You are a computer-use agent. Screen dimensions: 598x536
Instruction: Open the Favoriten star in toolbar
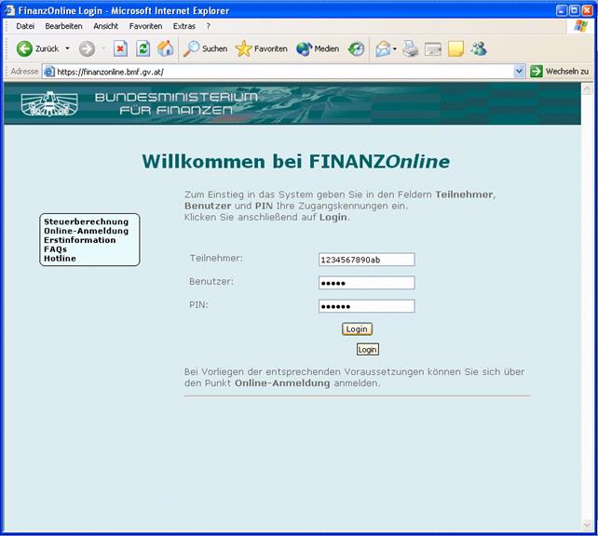[x=261, y=48]
